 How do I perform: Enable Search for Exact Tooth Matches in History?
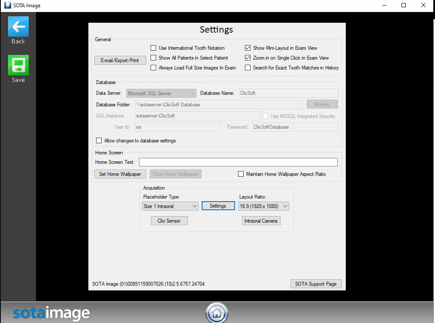pos(248,68)
